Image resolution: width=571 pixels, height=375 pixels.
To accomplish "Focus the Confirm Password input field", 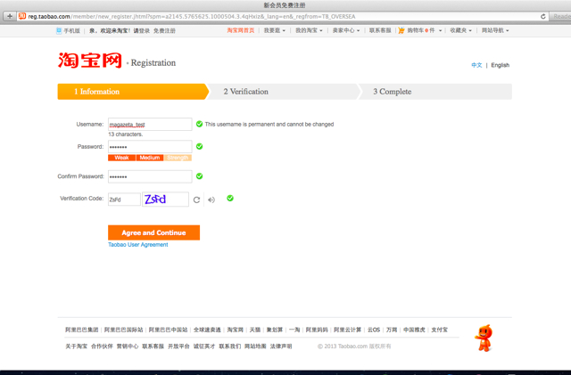I will pos(150,176).
